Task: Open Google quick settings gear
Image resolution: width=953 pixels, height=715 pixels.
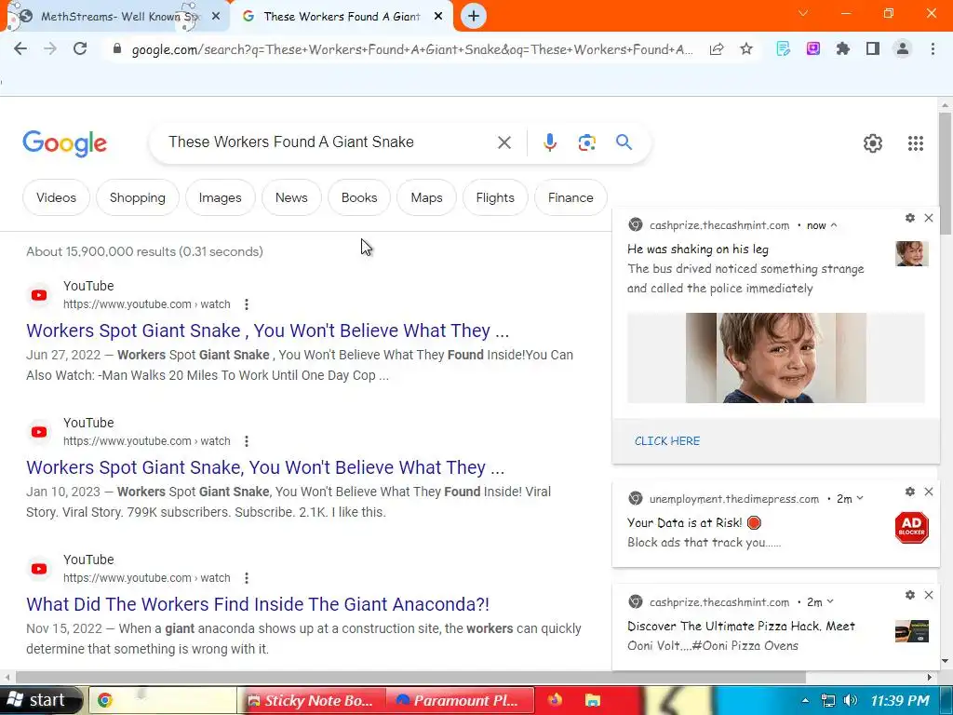Action: pyautogui.click(x=873, y=143)
